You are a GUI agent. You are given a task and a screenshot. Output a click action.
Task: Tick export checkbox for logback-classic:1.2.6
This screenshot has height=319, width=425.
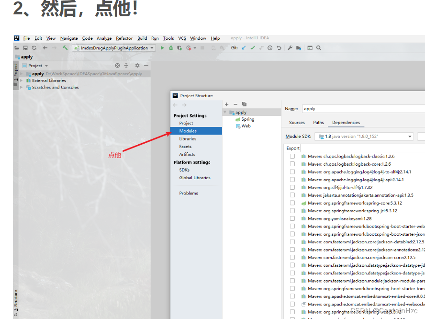click(x=292, y=156)
